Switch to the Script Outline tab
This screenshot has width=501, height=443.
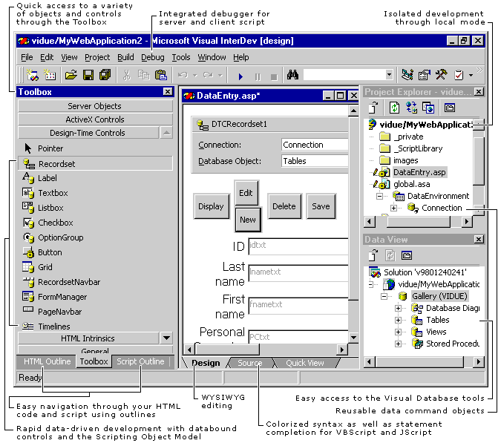[x=140, y=361]
